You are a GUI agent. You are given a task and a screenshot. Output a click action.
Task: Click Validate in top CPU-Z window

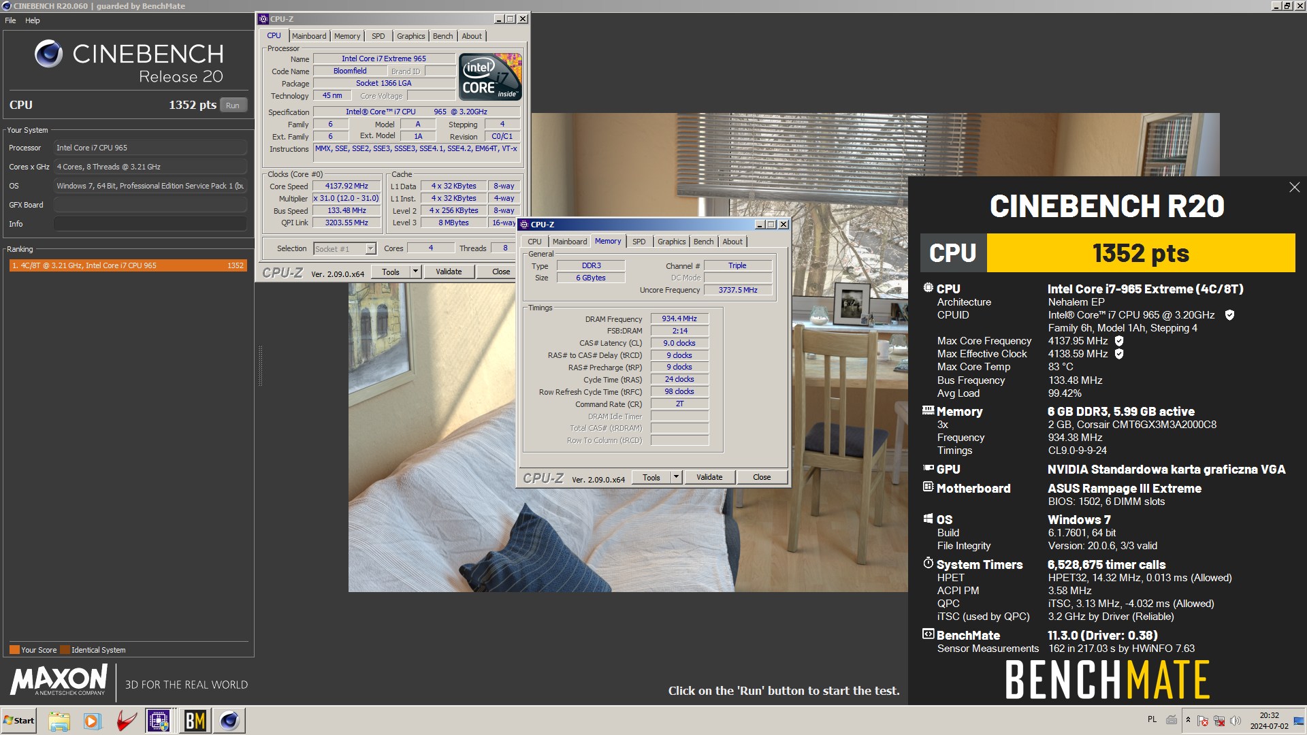click(x=449, y=272)
